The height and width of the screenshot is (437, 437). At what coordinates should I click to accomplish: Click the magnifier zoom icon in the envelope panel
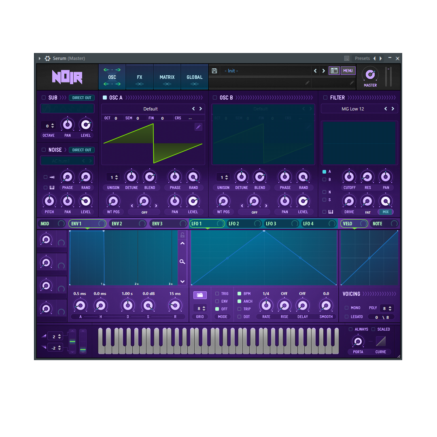coord(182,261)
